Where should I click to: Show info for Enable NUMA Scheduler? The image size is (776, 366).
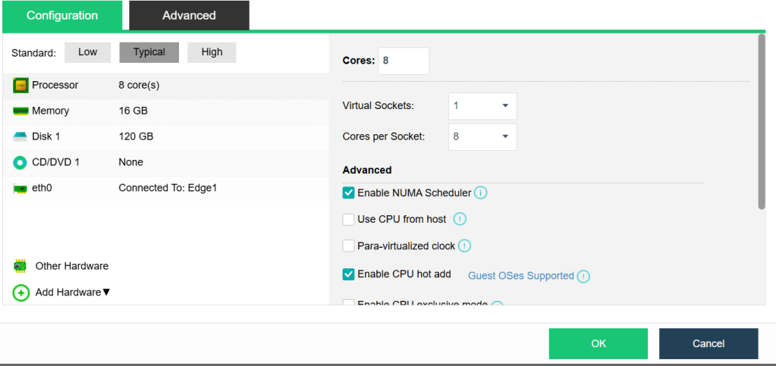coord(480,193)
